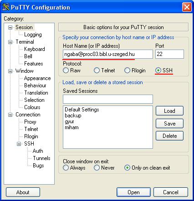The image size is (194, 201).
Task: Open Appearance settings
Action: [37, 78]
